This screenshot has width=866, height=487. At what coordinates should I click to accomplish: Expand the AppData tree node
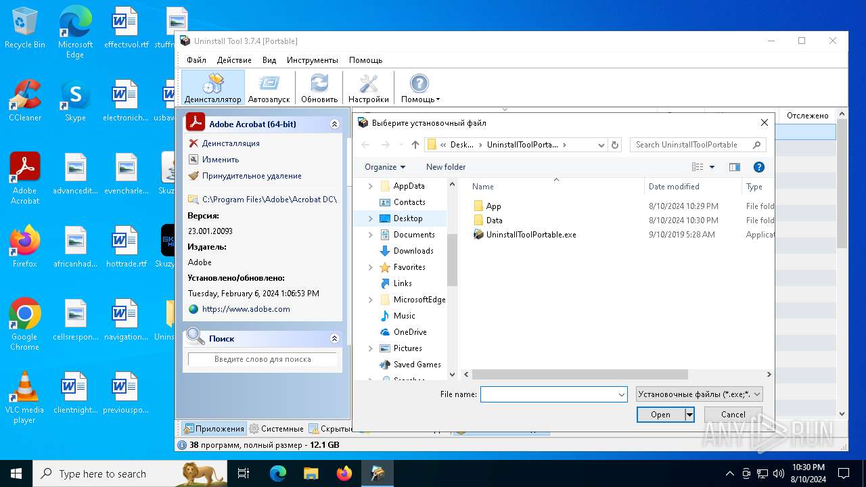coord(370,186)
